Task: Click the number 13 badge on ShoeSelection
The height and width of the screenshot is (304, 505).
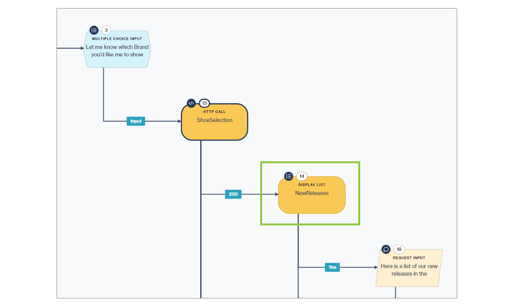Action: [205, 103]
